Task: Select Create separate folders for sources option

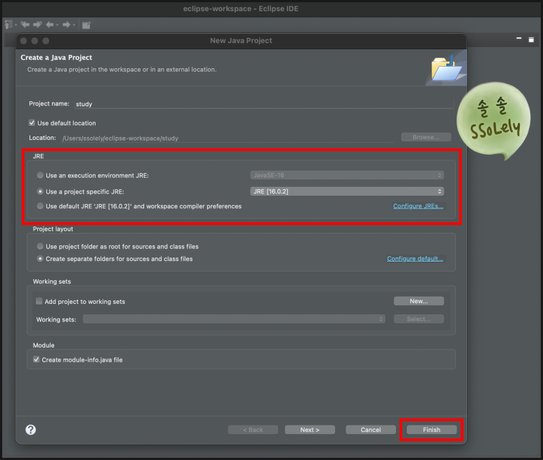Action: [x=40, y=259]
